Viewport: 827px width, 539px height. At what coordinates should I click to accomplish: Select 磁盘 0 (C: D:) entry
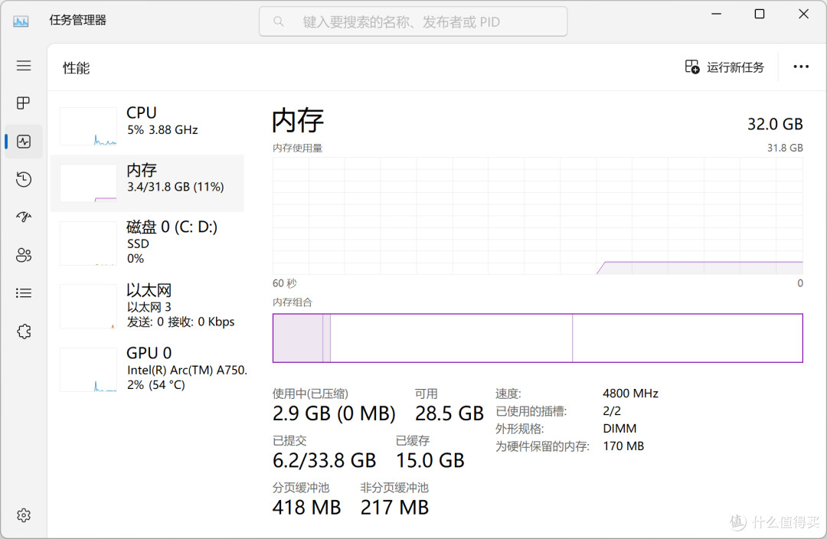(x=147, y=243)
